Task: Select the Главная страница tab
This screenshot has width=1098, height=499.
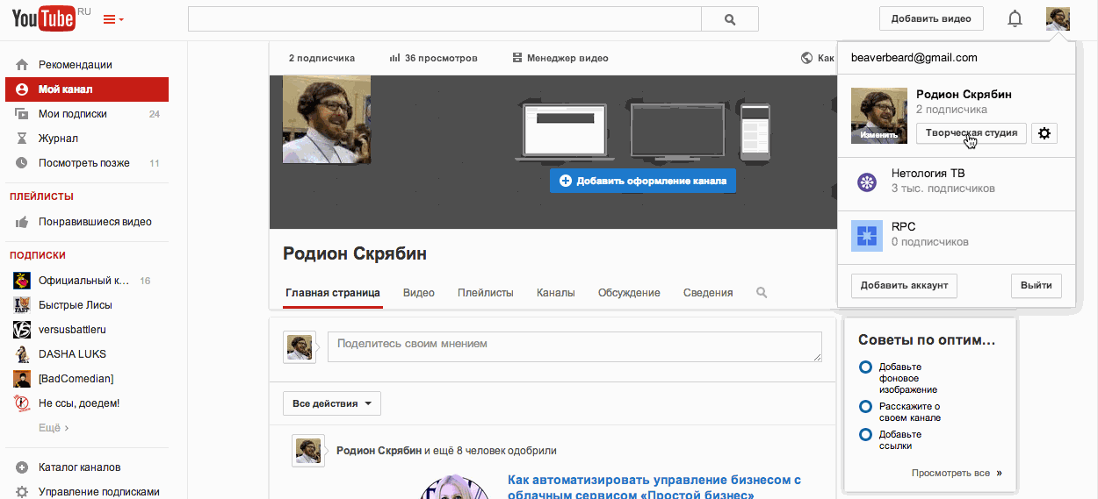Action: coord(333,293)
